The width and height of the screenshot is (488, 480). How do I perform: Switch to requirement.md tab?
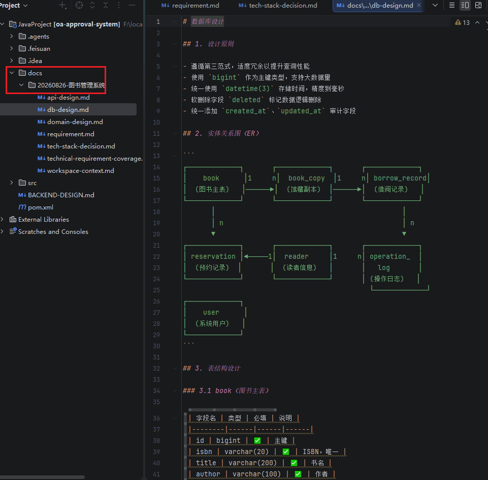click(x=190, y=6)
